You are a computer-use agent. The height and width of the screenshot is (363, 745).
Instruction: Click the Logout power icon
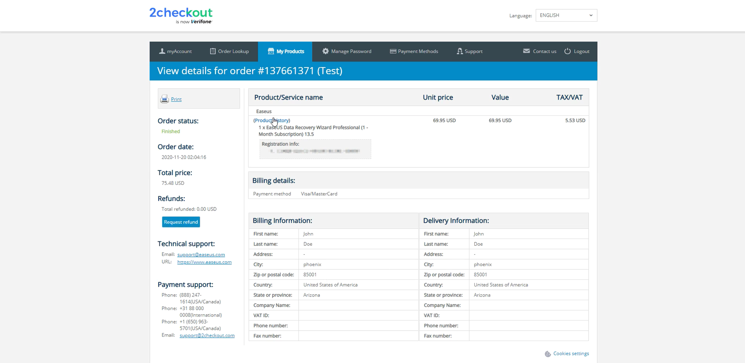[x=567, y=51]
